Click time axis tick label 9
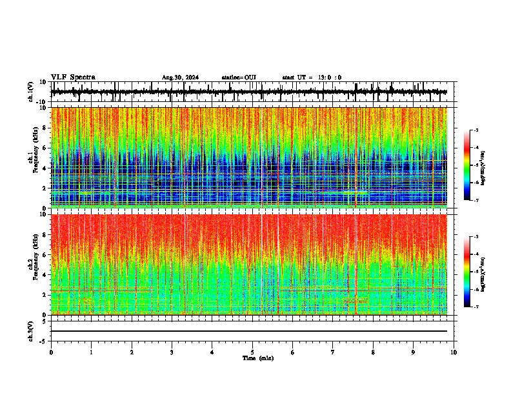511x395 pixels. click(413, 352)
